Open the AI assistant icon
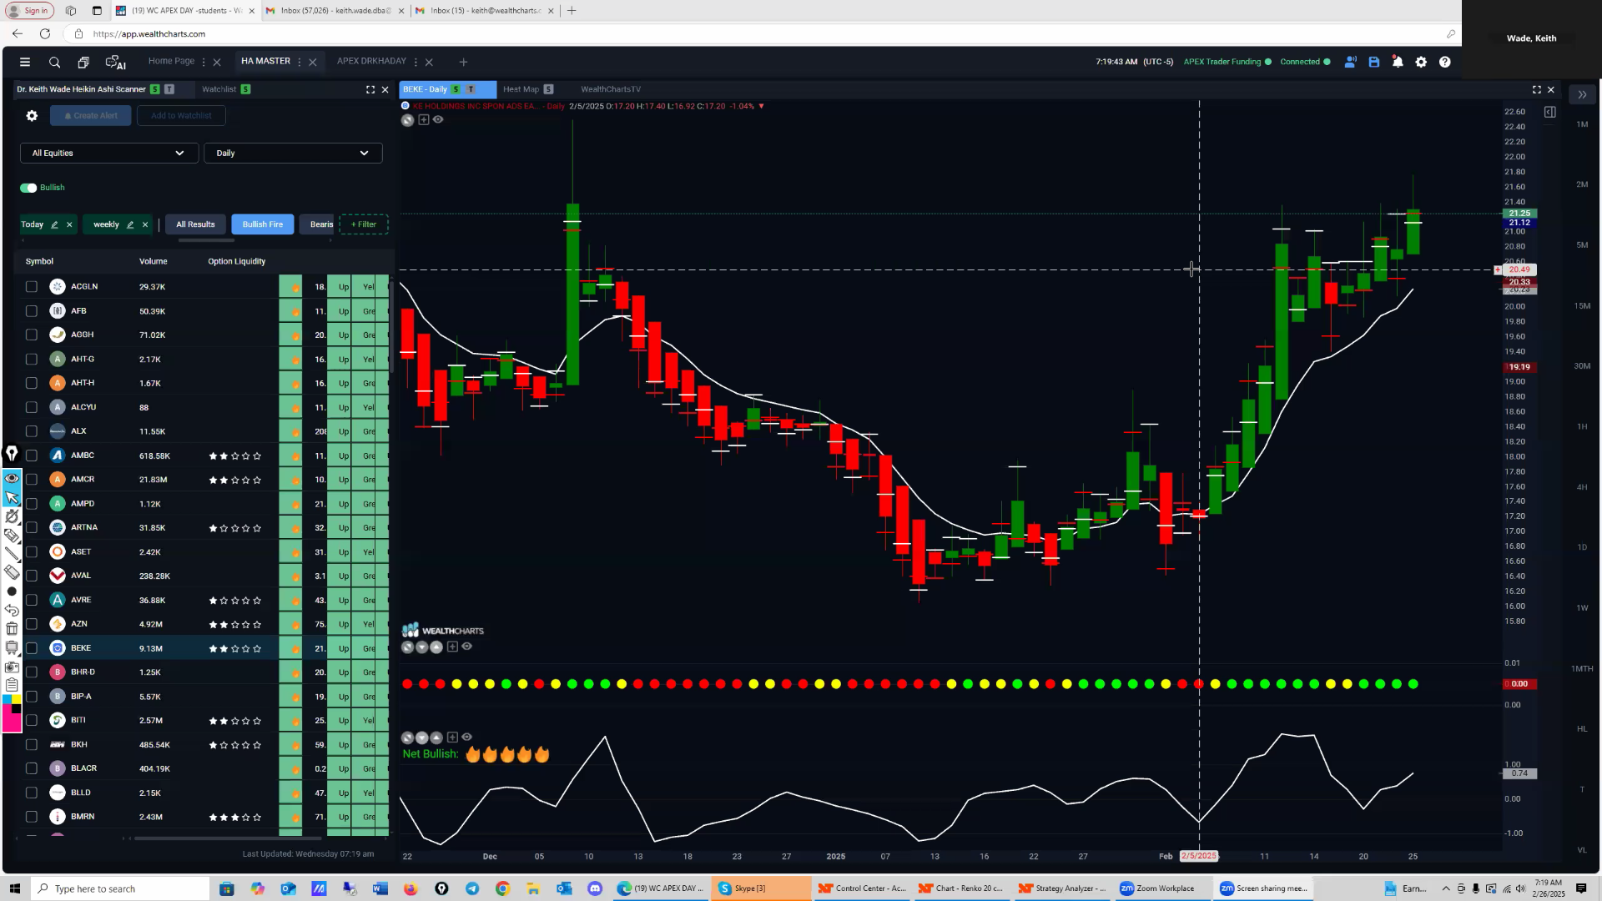This screenshot has width=1602, height=901. pos(115,62)
